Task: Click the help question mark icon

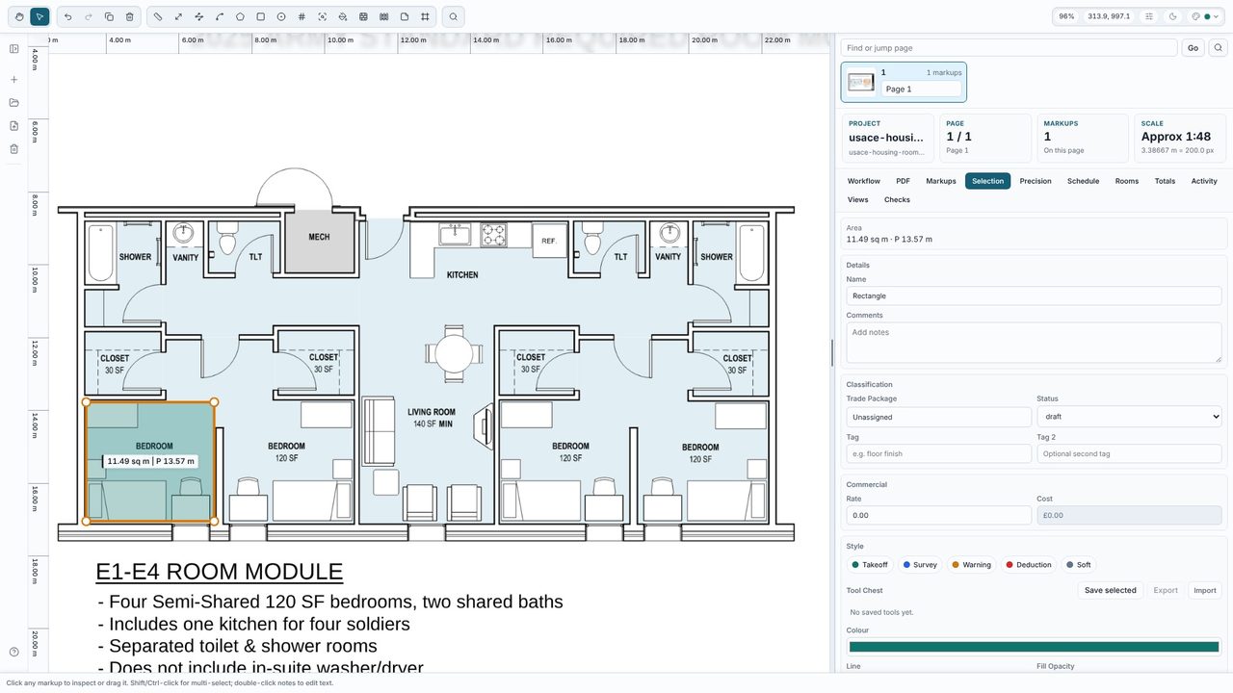Action: pyautogui.click(x=13, y=653)
